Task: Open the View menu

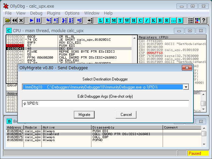Action: click(21, 13)
